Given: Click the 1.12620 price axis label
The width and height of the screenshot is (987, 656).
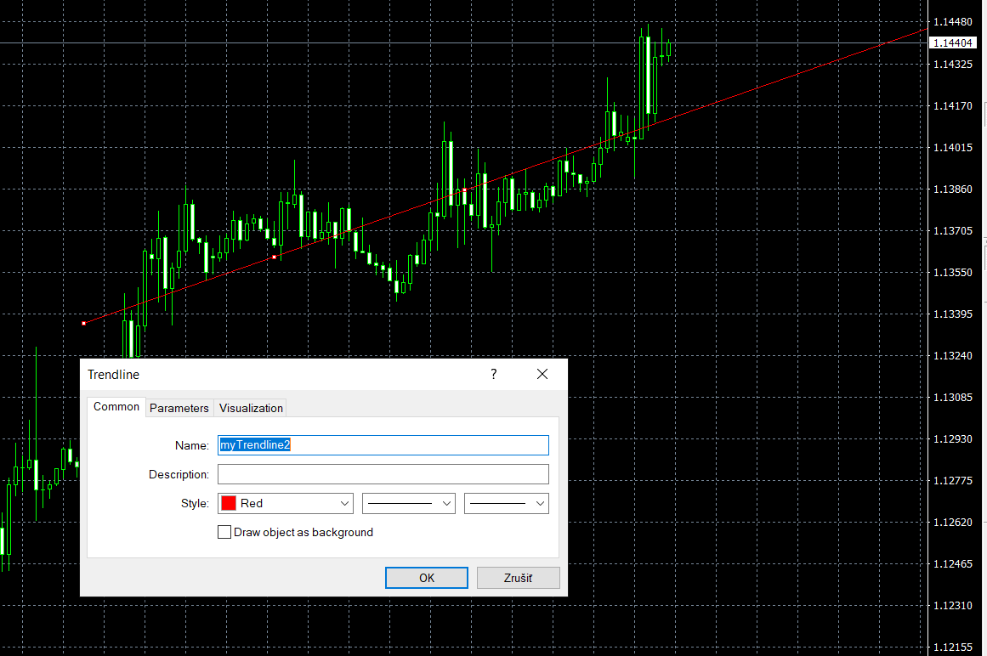Looking at the screenshot, I should (952, 522).
